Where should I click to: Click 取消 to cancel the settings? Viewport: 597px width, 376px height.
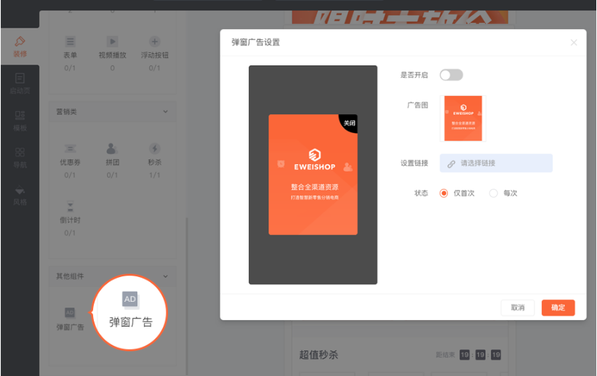518,308
